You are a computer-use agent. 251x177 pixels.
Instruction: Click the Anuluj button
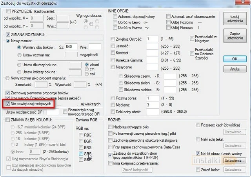coord(235,69)
